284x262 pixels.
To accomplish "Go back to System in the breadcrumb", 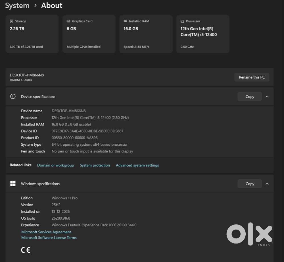I will tap(17, 5).
